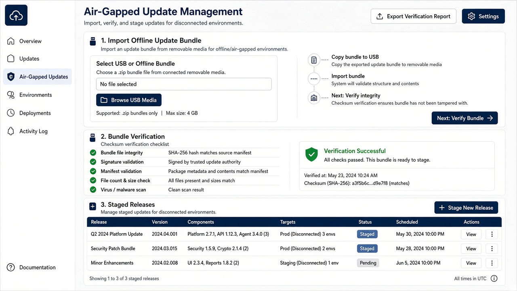Viewport: 517px width, 291px height.
Task: Click the Deployments clock icon
Action: click(x=11, y=113)
